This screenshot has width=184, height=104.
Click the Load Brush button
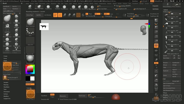pyautogui.click(x=7, y=7)
